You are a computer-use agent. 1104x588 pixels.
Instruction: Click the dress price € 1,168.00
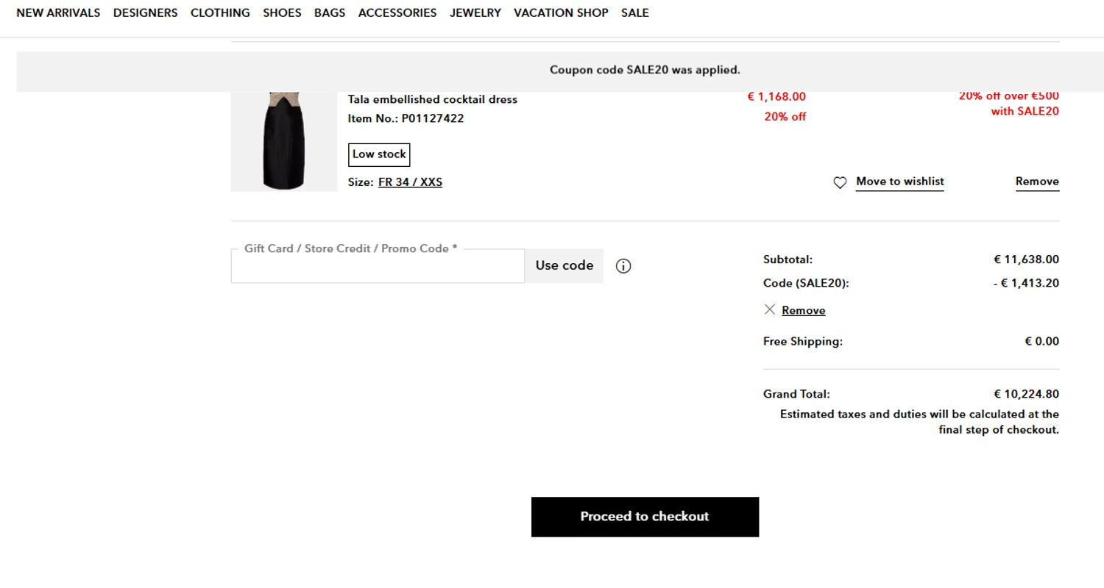776,96
